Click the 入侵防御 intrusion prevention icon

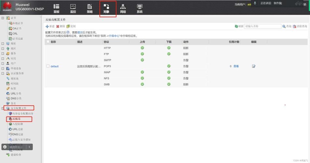point(10,124)
